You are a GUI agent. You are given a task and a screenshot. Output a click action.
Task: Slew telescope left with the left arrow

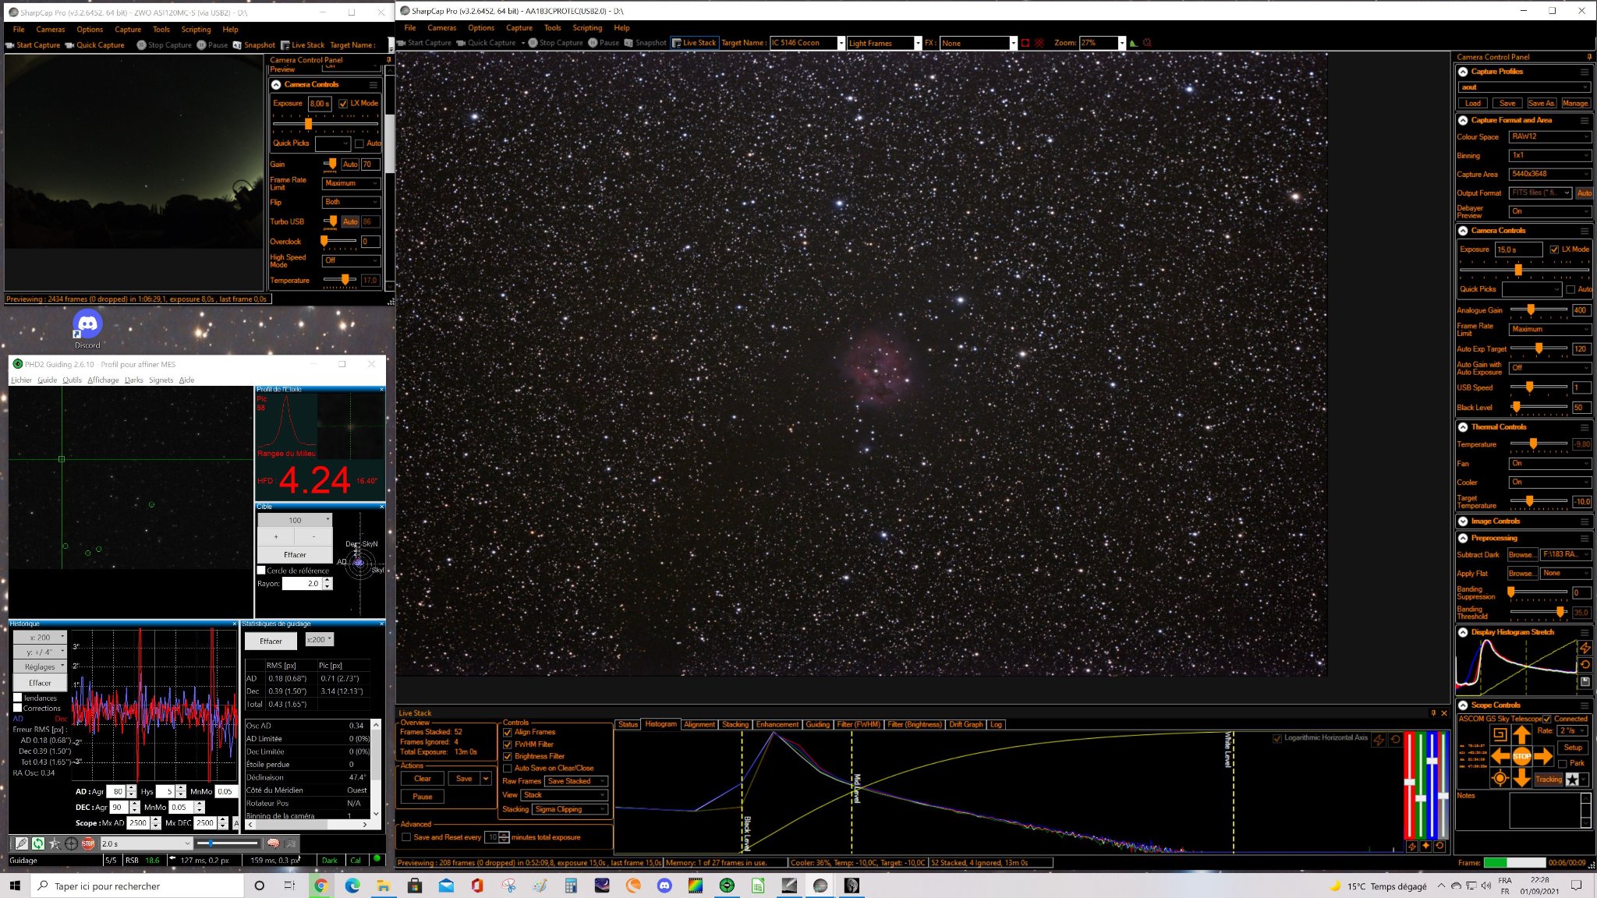click(1500, 756)
